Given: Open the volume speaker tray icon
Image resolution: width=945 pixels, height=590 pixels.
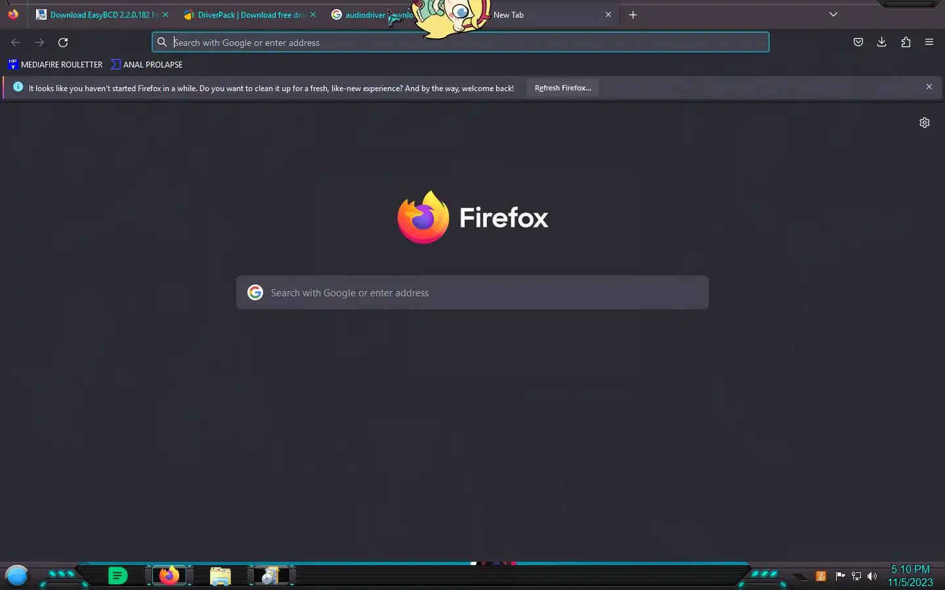Looking at the screenshot, I should click(x=872, y=576).
